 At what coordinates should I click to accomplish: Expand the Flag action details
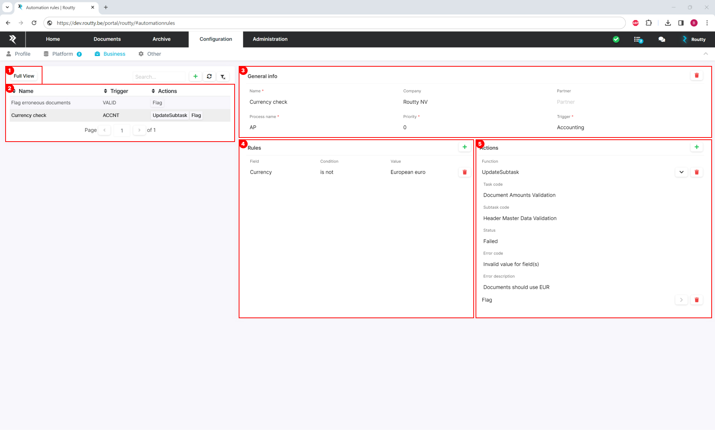681,300
